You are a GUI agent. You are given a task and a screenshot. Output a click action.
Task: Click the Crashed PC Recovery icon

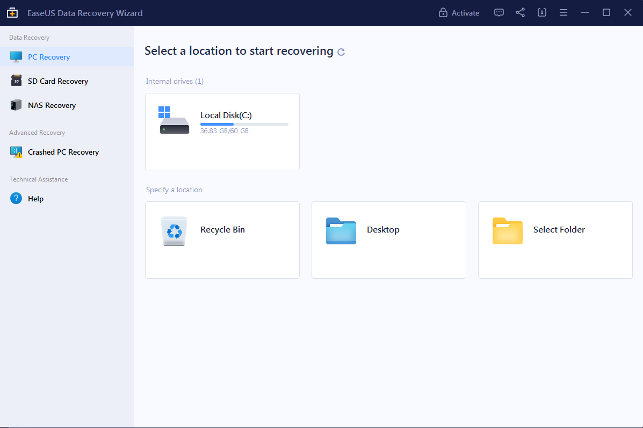pos(15,152)
